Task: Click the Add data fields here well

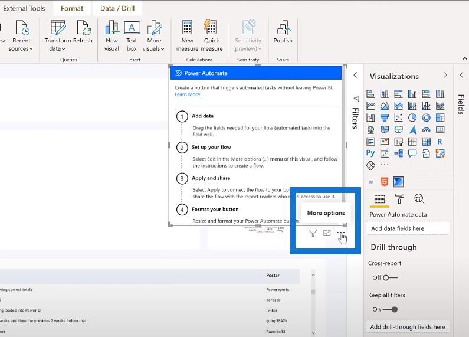Action: (x=408, y=228)
